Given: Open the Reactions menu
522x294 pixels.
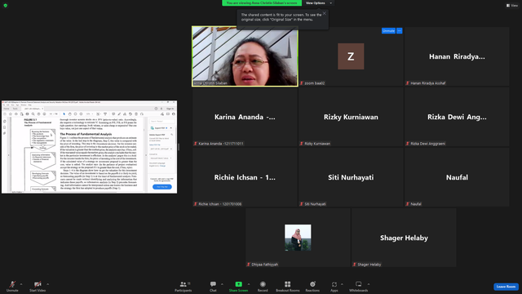Looking at the screenshot, I should [312, 286].
